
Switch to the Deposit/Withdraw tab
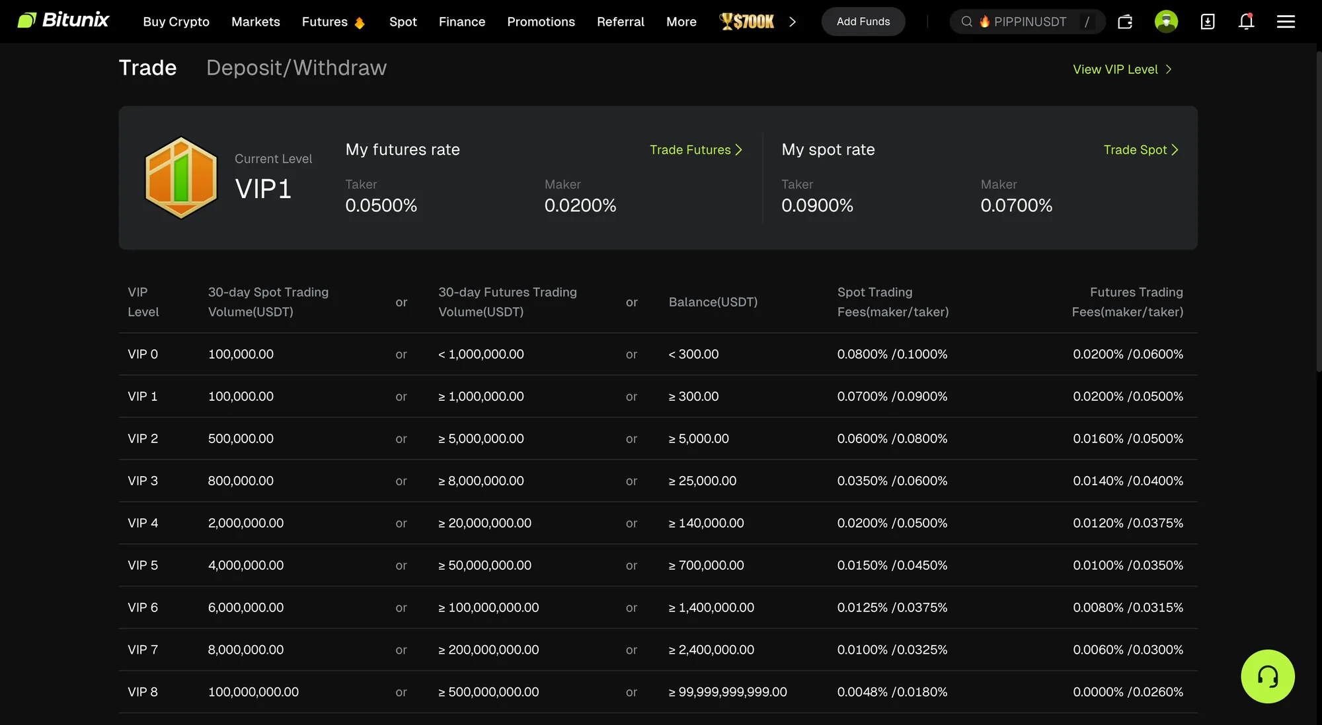pyautogui.click(x=296, y=68)
